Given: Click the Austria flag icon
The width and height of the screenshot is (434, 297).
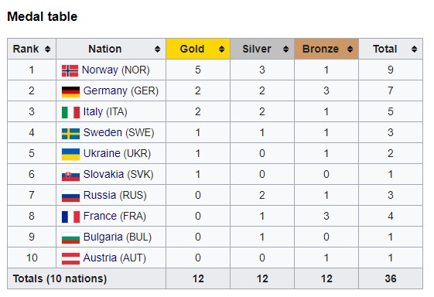Looking at the screenshot, I should 70,259.
